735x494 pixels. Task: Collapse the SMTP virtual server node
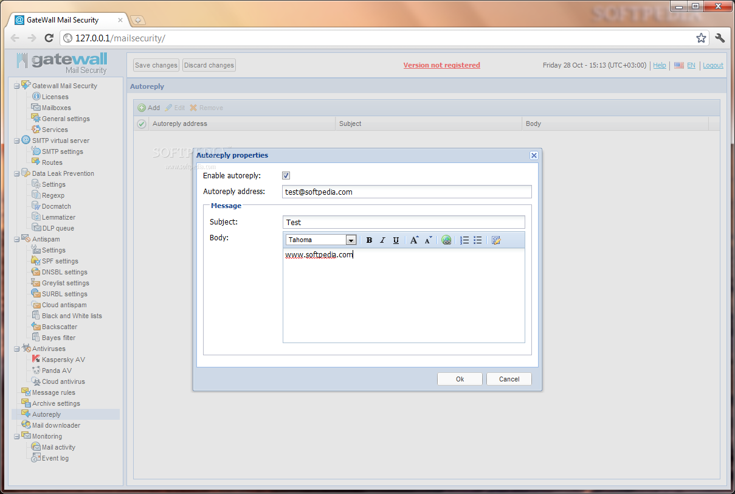(17, 141)
